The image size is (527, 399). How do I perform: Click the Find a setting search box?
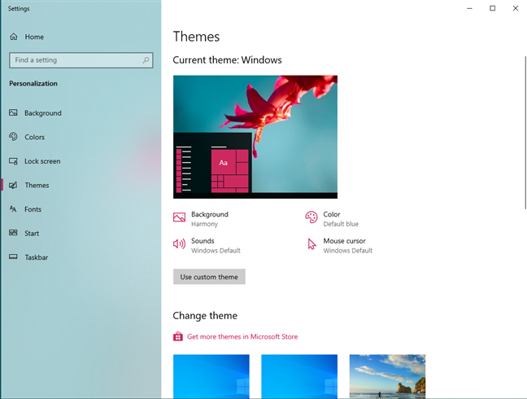pyautogui.click(x=81, y=60)
